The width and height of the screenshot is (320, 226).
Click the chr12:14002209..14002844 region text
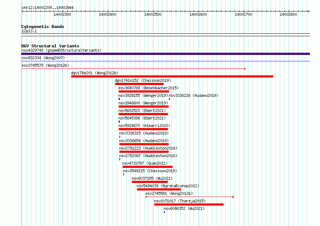pyautogui.click(x=47, y=8)
